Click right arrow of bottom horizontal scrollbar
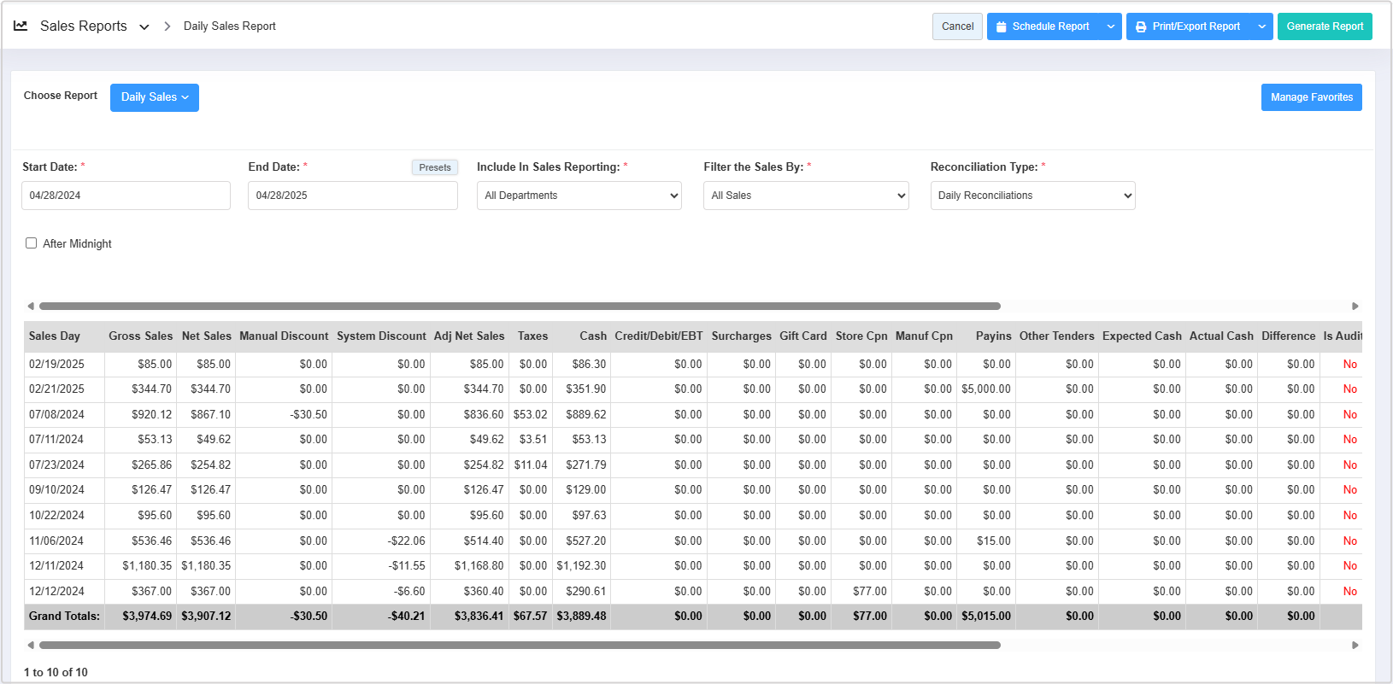The height and width of the screenshot is (684, 1393). coord(1355,646)
